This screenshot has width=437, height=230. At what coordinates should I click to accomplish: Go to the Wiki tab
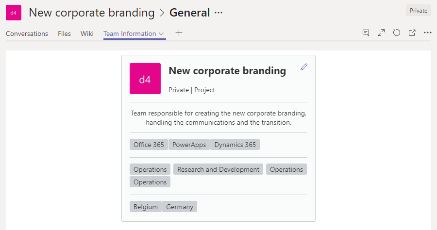(87, 33)
